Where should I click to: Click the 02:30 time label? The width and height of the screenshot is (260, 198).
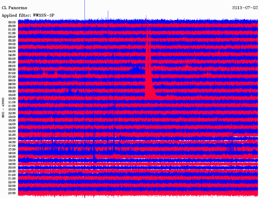(12, 40)
